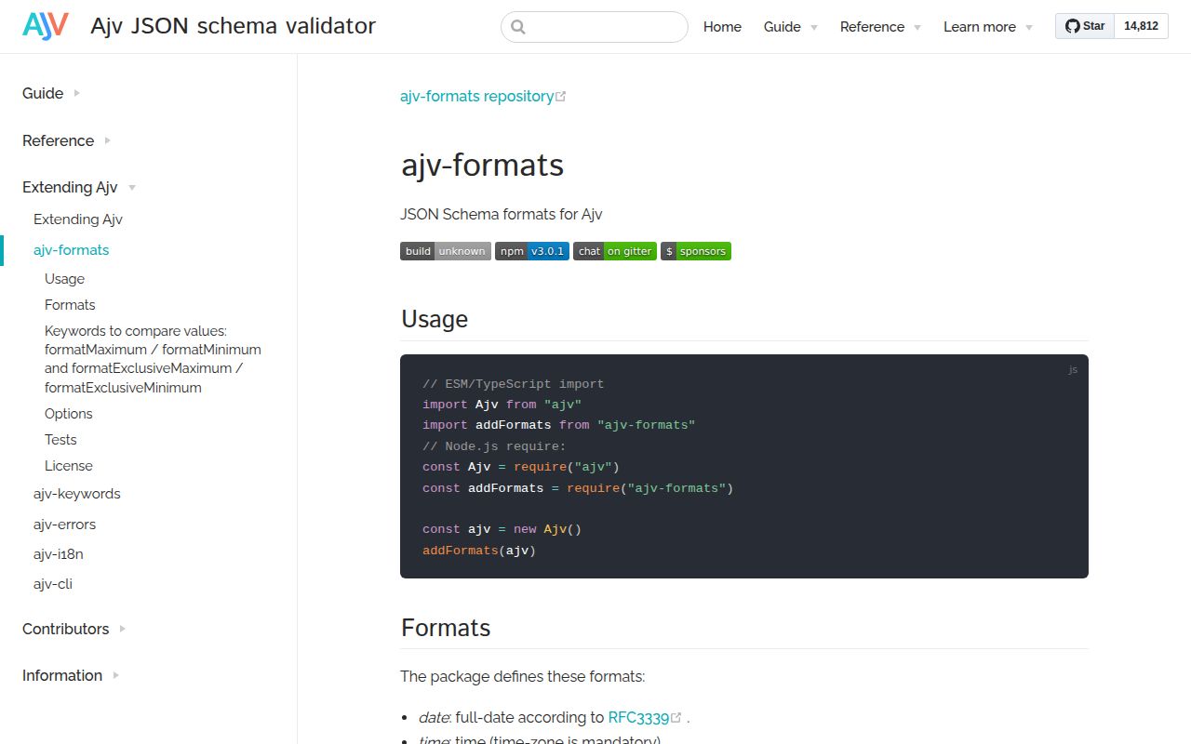The image size is (1191, 744).
Task: Select ajv-formats in the sidebar
Action: [x=72, y=250]
